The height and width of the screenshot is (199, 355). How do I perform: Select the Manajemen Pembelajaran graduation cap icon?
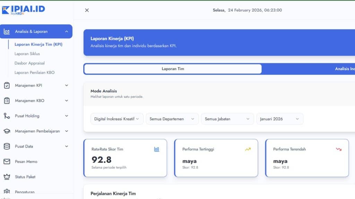click(6, 131)
